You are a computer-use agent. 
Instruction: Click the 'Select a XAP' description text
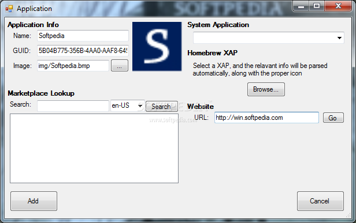coord(260,70)
